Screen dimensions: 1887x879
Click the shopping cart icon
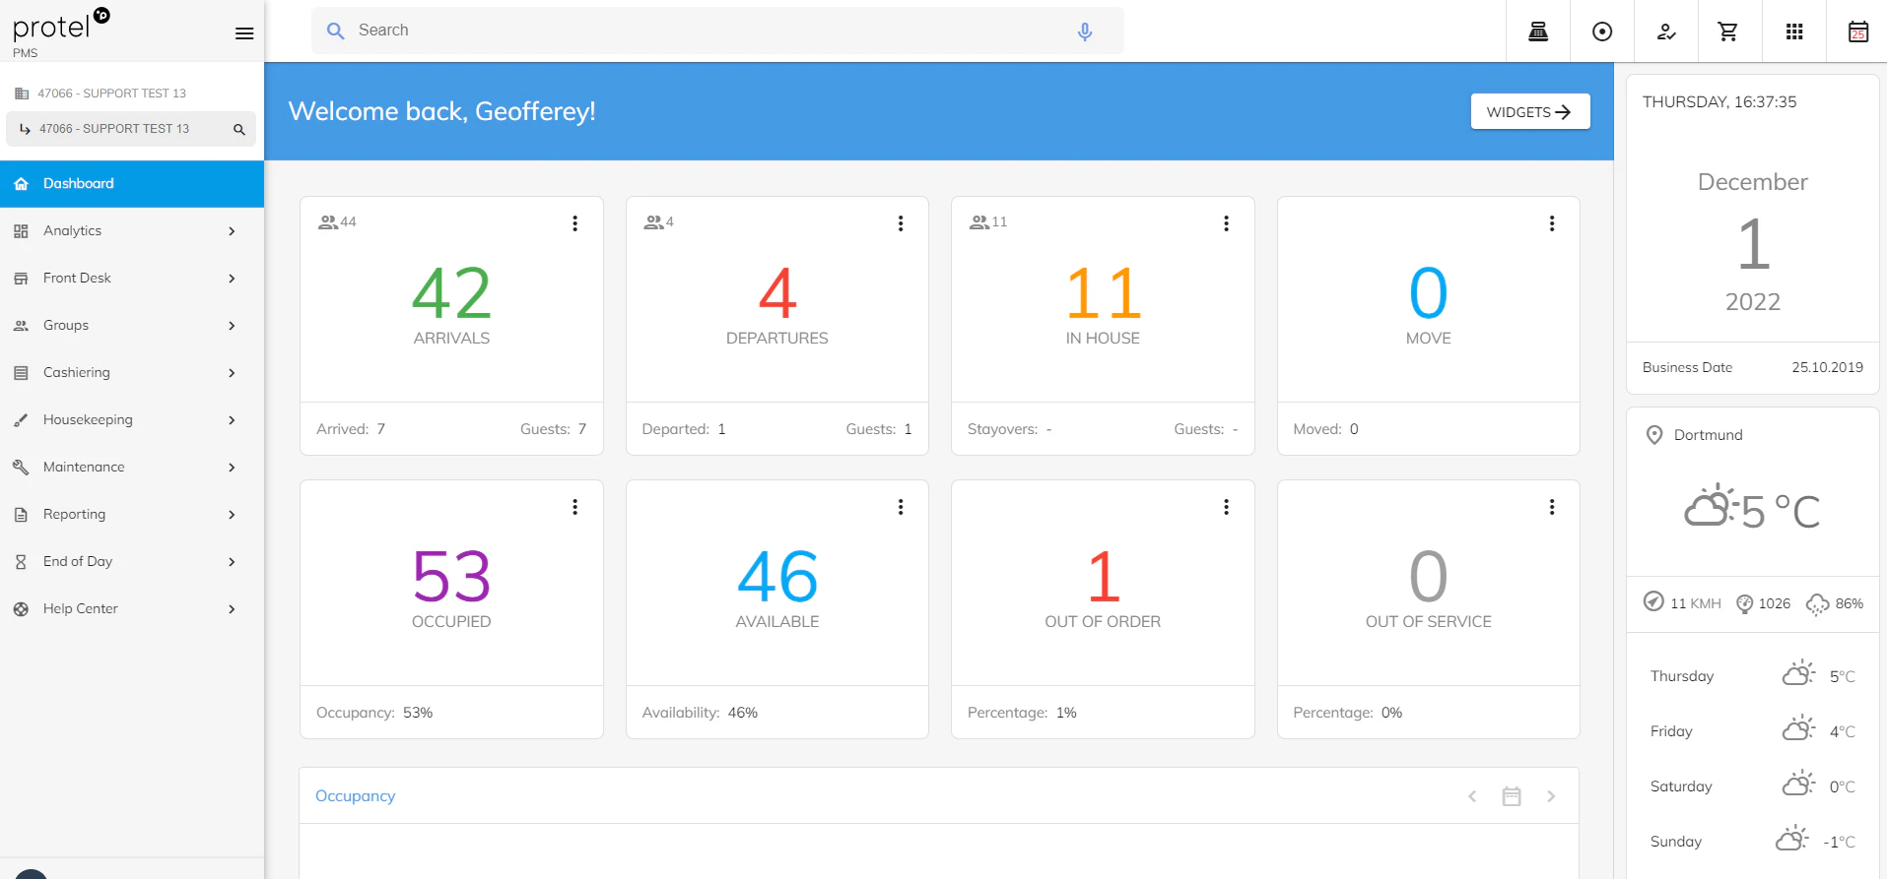coord(1728,31)
